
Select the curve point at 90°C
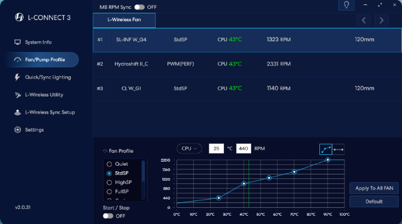click(x=328, y=160)
